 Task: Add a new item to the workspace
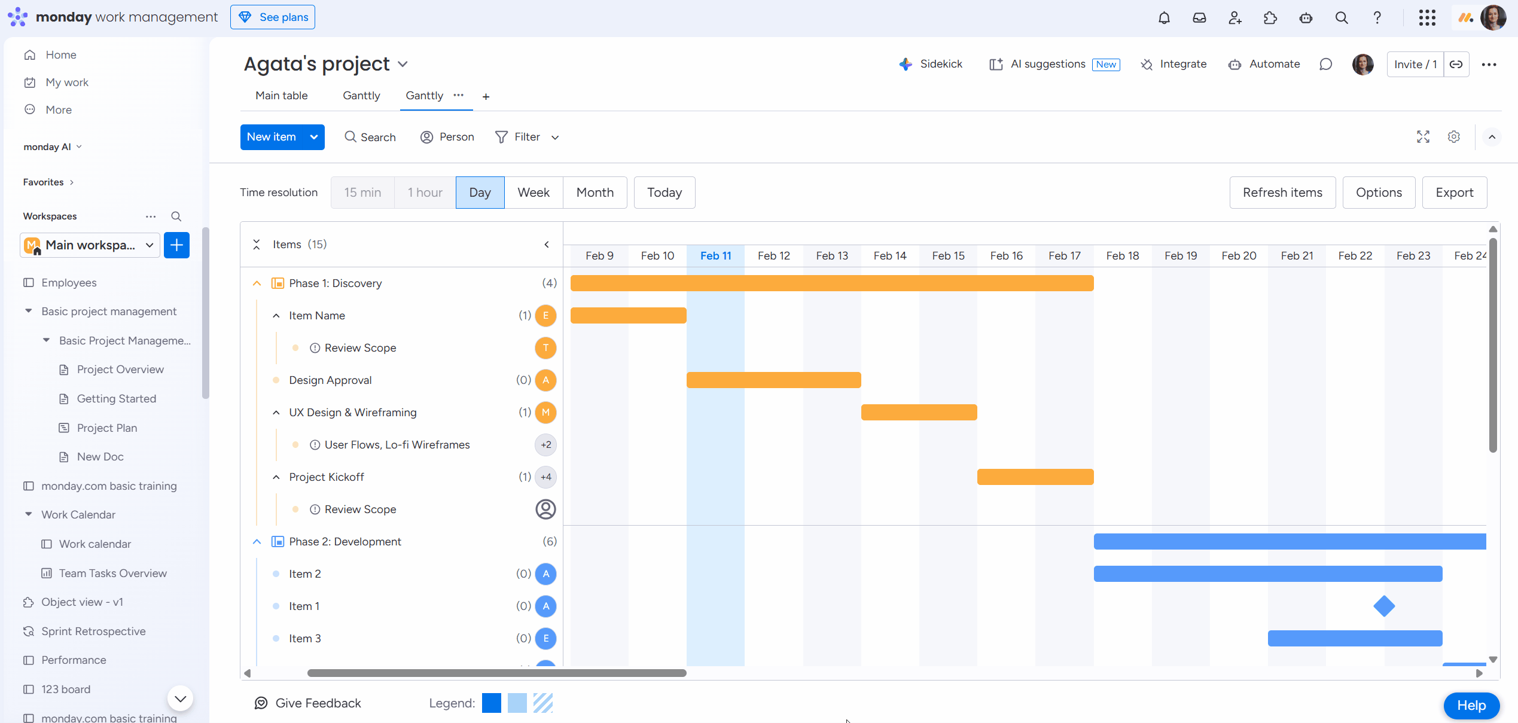pyautogui.click(x=176, y=245)
